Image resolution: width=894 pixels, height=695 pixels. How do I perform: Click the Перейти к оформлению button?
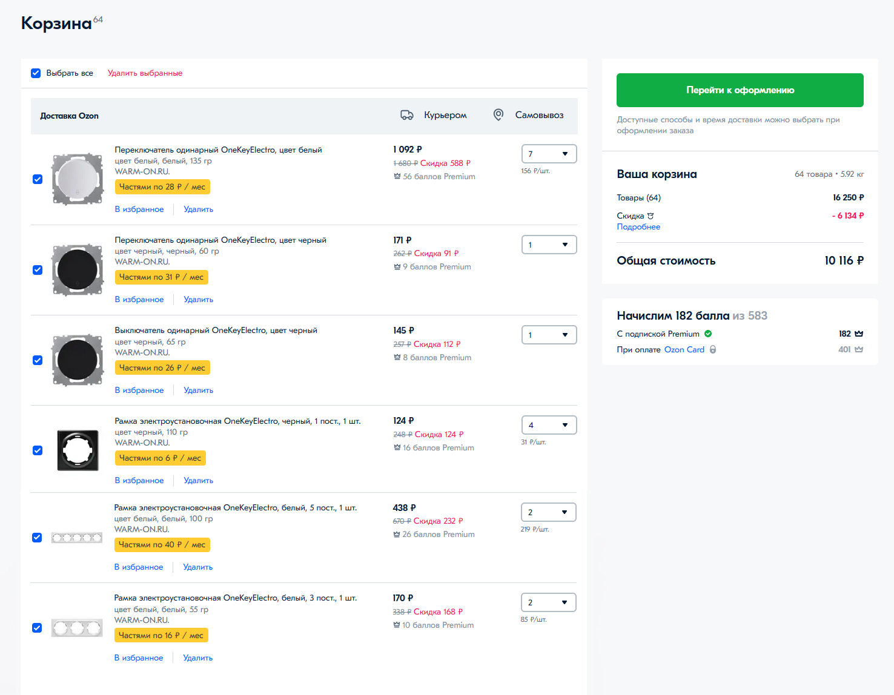click(740, 90)
